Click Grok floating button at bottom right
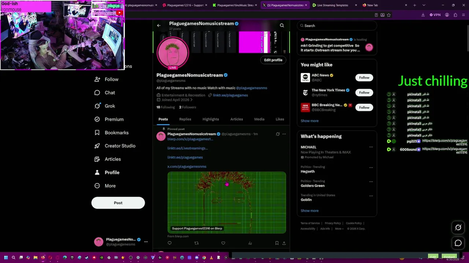 click(x=458, y=228)
